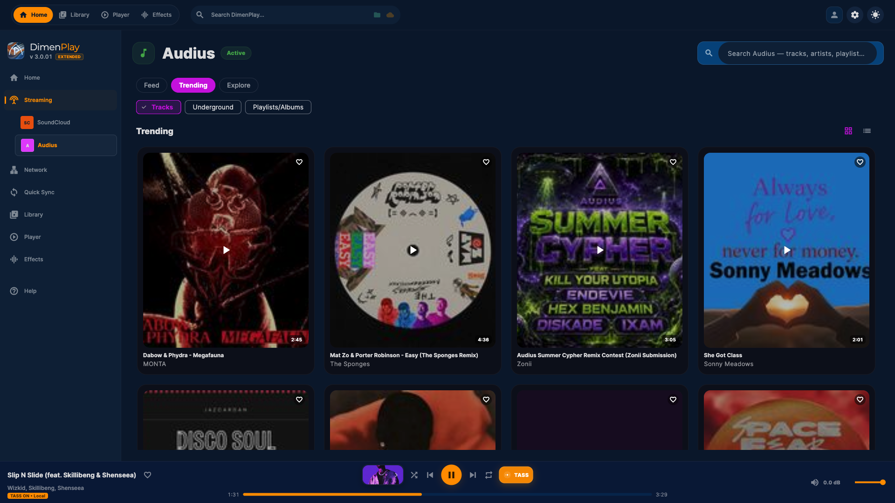Click the Search Audius input field
This screenshot has width=895, height=503.
tap(797, 54)
